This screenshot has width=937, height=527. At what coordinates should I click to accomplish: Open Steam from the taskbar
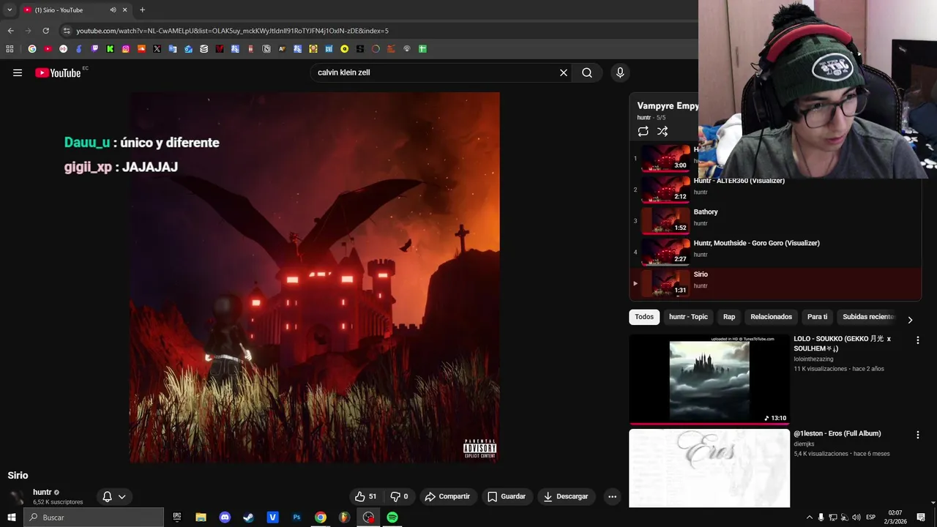click(248, 517)
